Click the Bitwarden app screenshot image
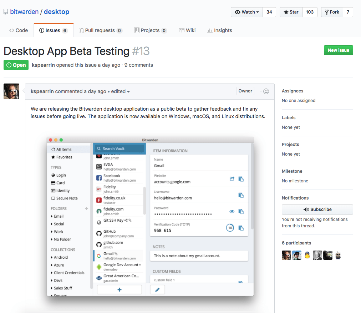Viewport: 361px width, 313px height. [x=150, y=216]
